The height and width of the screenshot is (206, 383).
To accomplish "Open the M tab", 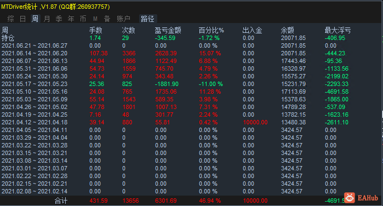I will (x=95, y=19).
